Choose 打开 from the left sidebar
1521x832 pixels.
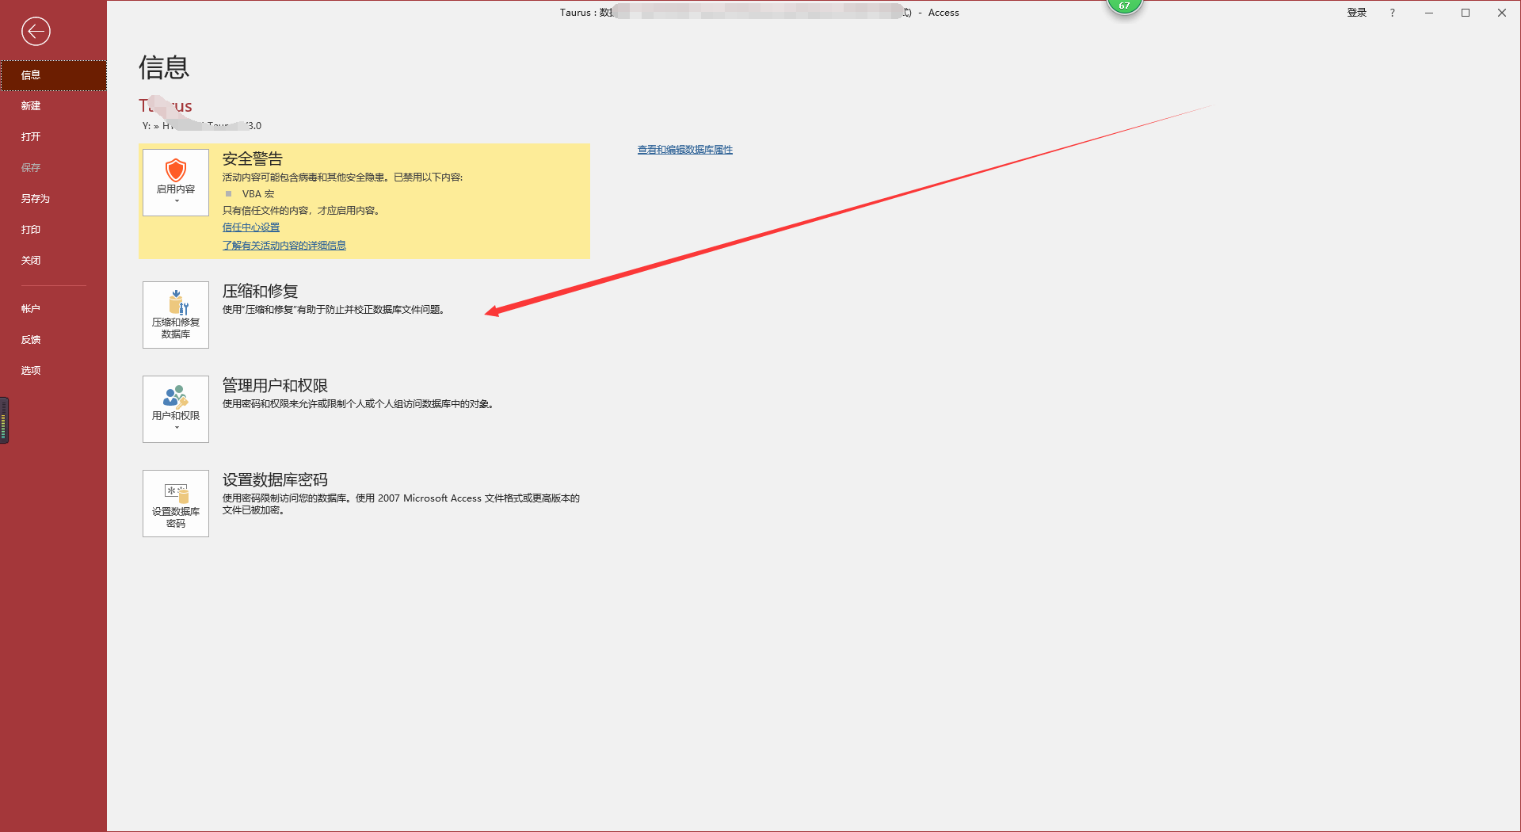click(x=53, y=137)
